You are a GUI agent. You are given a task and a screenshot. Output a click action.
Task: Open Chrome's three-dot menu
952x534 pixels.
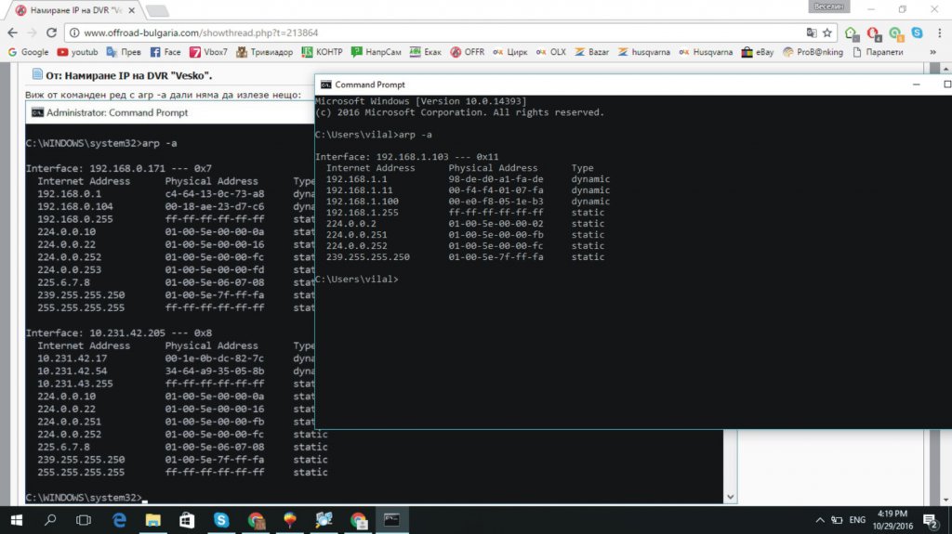tap(939, 33)
